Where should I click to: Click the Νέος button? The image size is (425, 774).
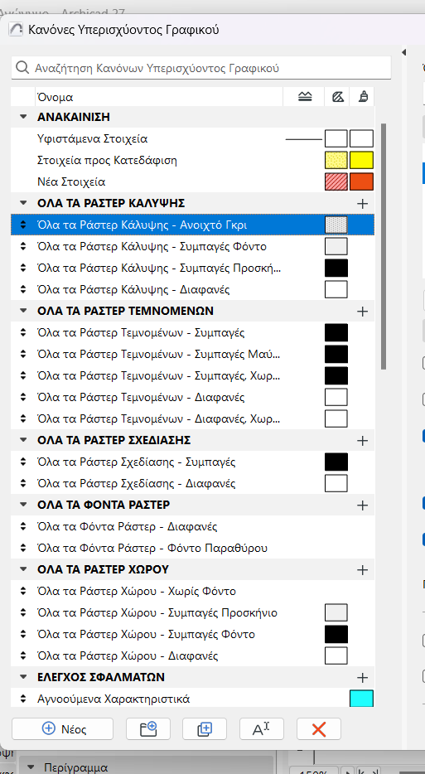[62, 728]
